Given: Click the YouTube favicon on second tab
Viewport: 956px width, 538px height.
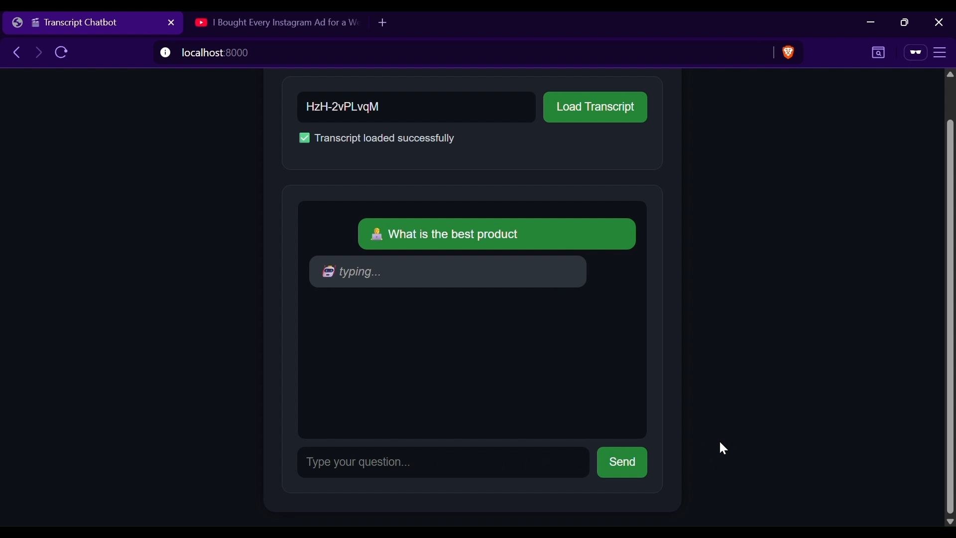Looking at the screenshot, I should coord(202,22).
